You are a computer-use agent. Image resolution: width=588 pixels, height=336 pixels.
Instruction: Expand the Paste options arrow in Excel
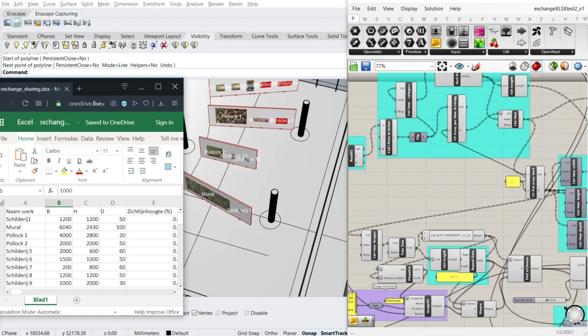tap(20, 171)
